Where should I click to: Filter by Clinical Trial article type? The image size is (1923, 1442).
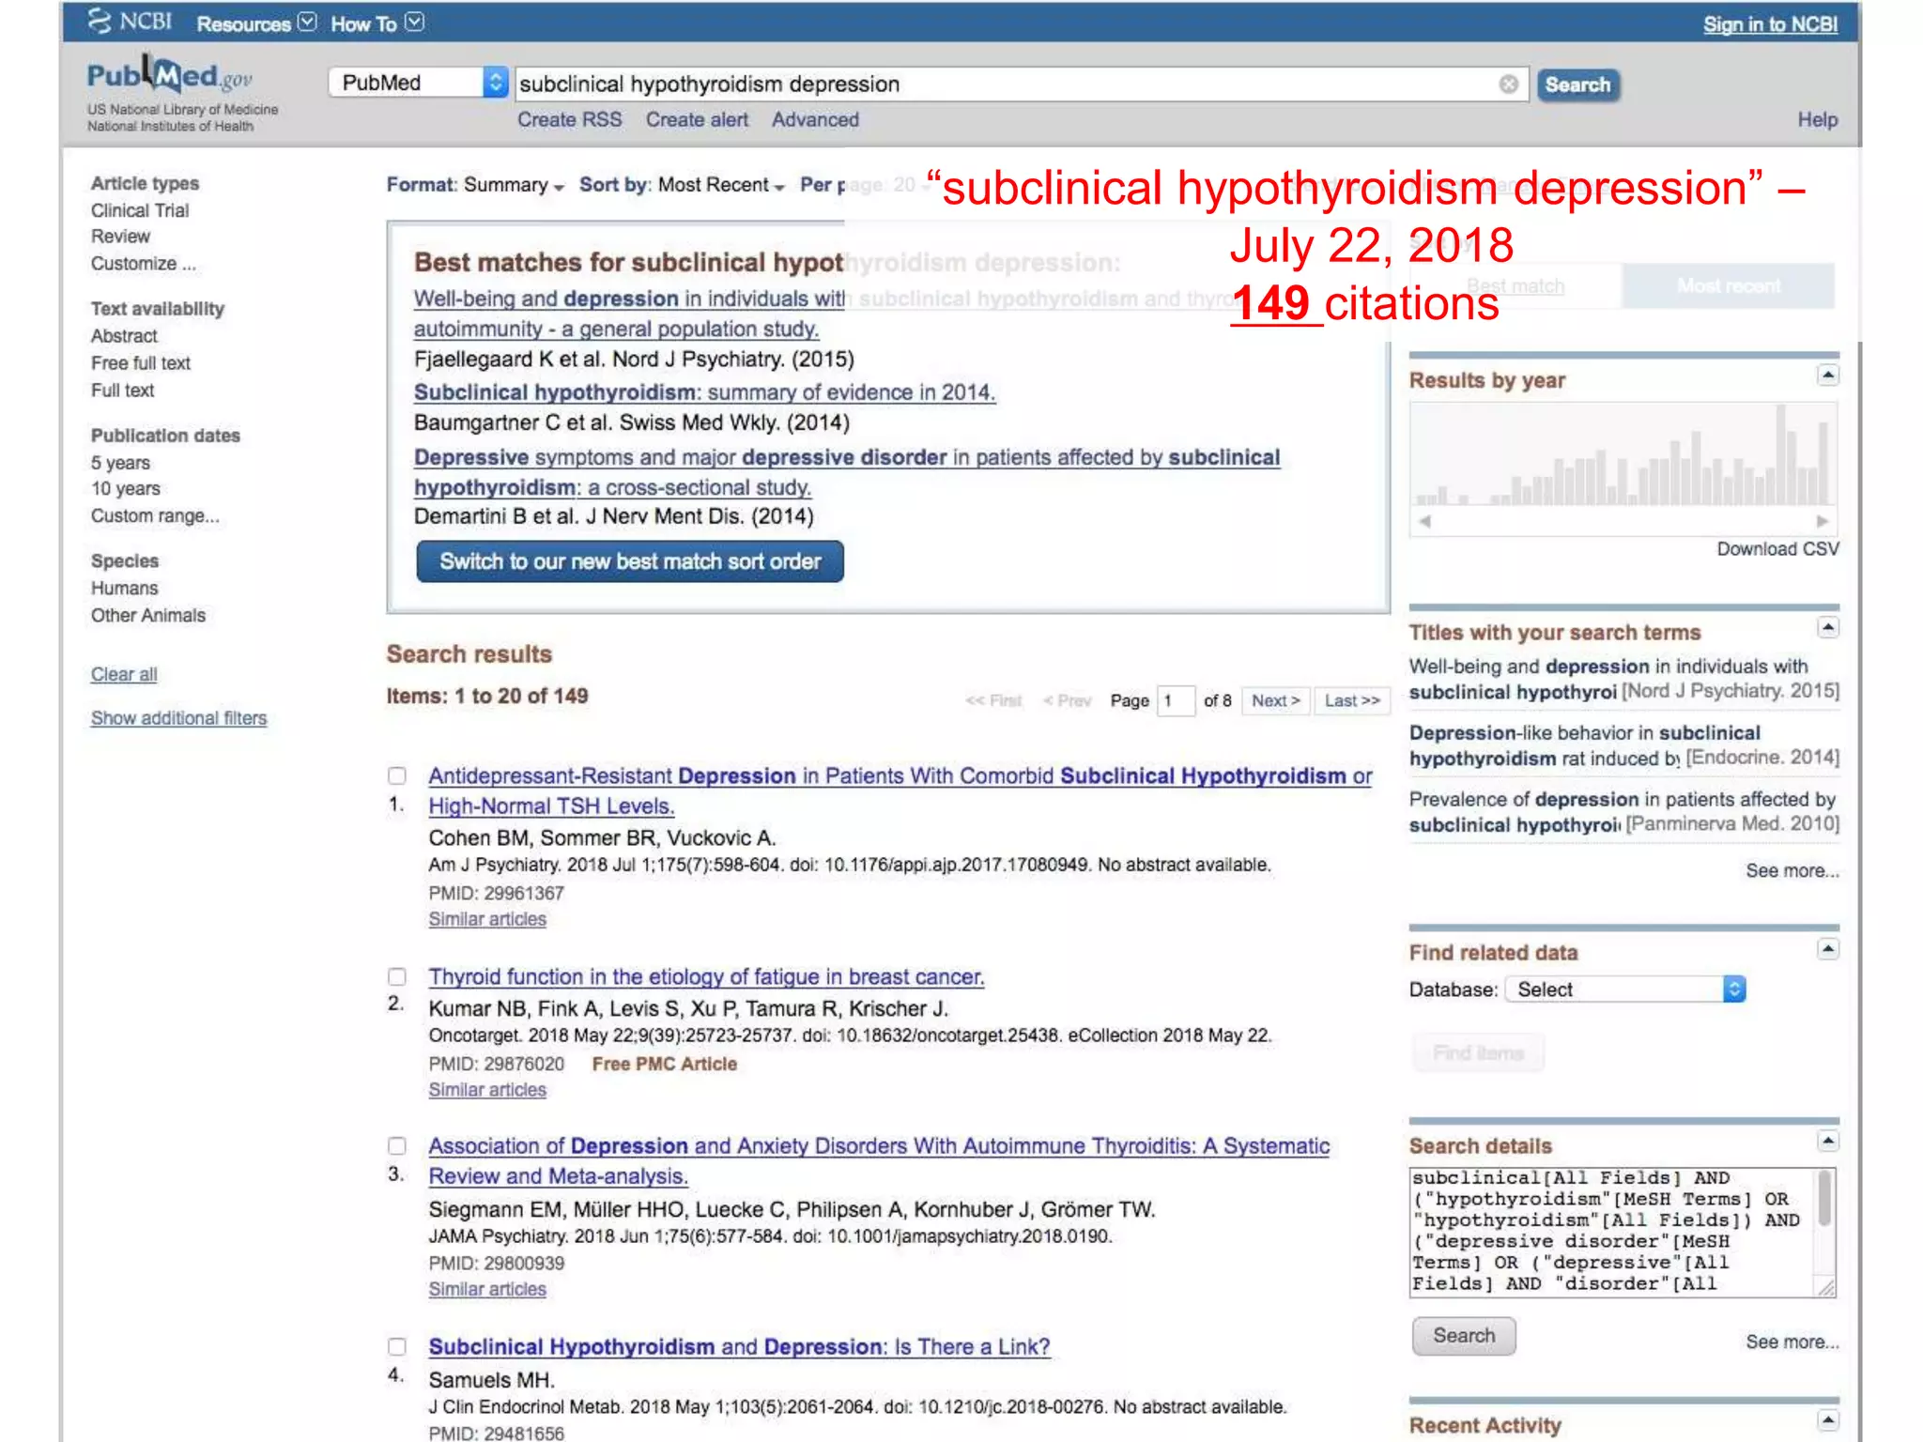pos(140,210)
